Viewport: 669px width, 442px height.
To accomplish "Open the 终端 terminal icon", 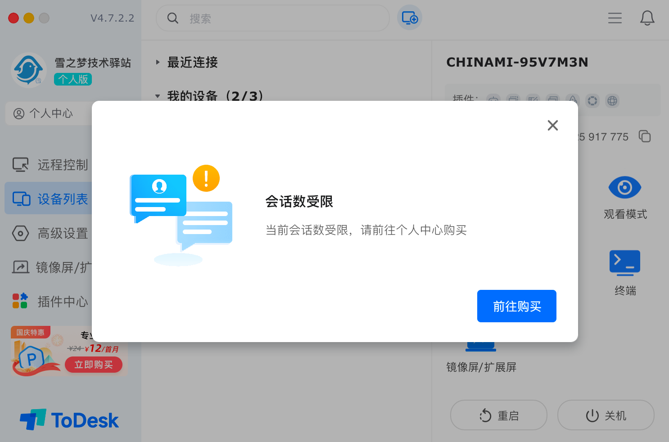I will click(x=624, y=262).
